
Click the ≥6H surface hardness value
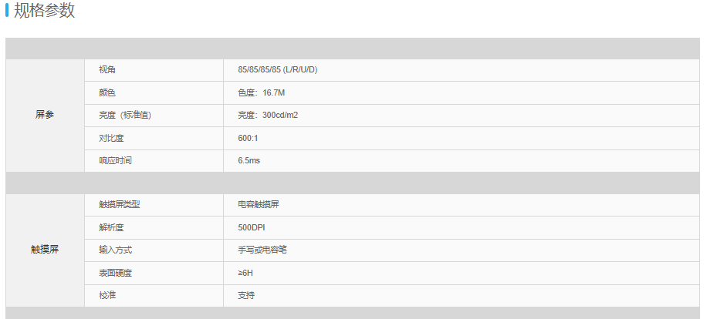[x=245, y=273]
